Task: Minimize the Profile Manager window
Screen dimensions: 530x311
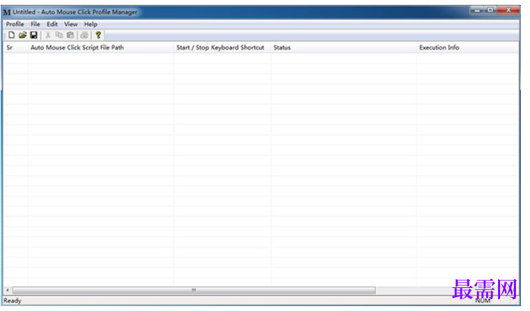Action: [x=477, y=10]
